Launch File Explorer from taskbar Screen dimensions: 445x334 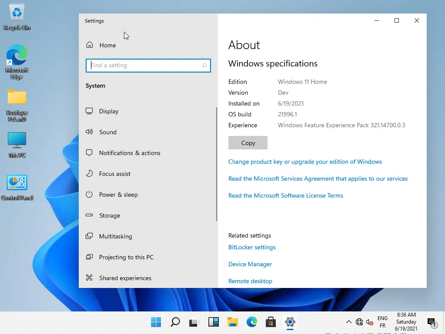(232, 322)
